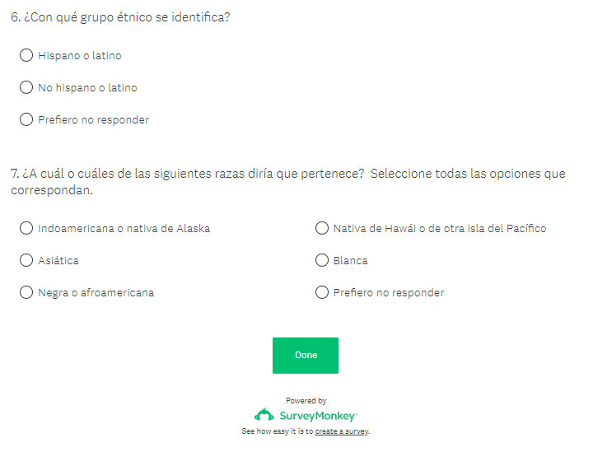Choose No hispano o latino radio button

coord(26,88)
